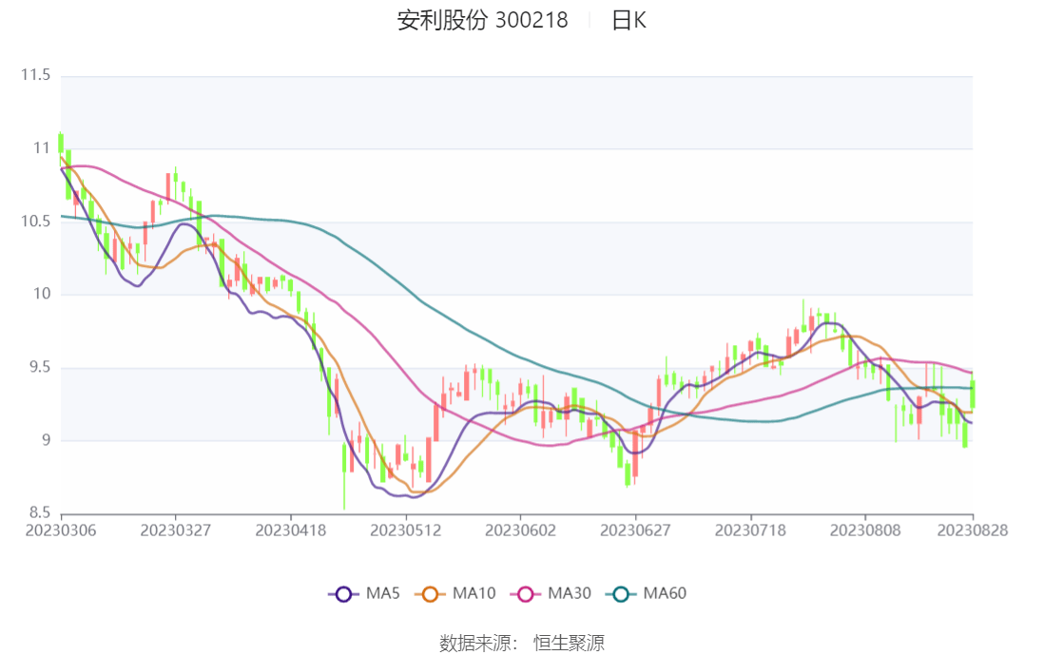Click the 20230627 x-axis date label
Image resolution: width=1044 pixels, height=655 pixels.
tap(635, 530)
